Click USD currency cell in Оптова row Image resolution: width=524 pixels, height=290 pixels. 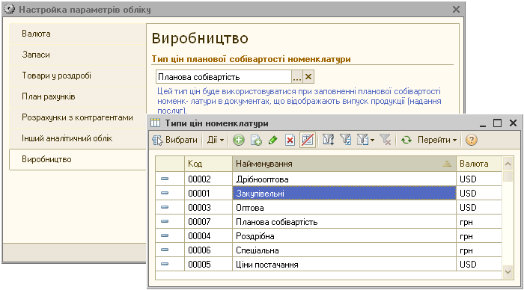(x=479, y=208)
